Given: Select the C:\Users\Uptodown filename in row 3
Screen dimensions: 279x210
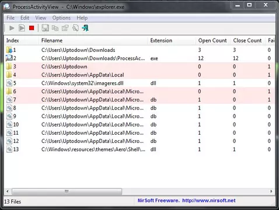Looking at the screenshot, I should pos(64,66).
